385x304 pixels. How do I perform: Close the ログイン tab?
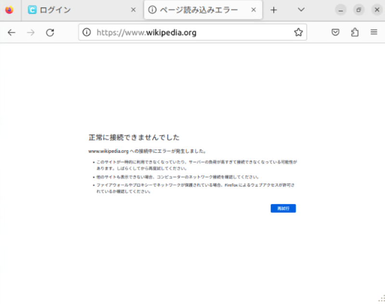tap(133, 10)
